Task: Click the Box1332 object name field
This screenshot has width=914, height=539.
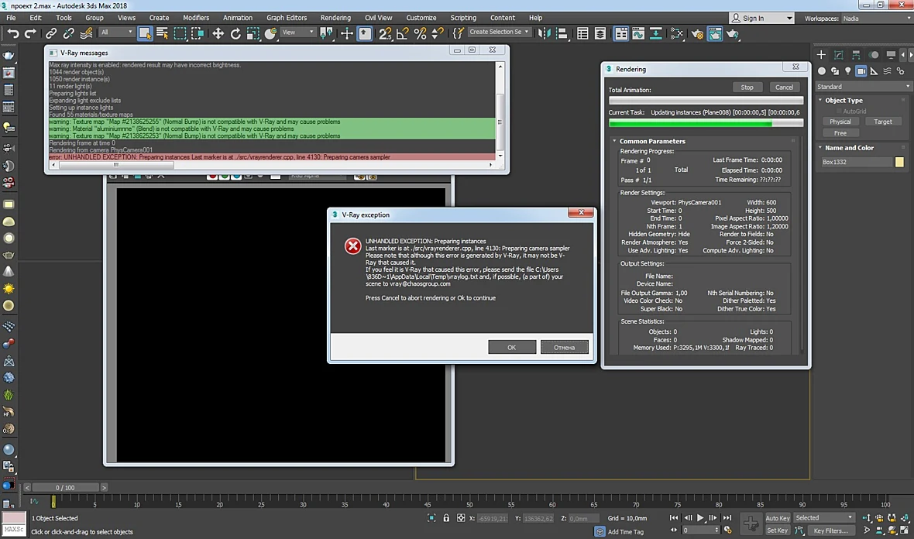Action: coord(856,161)
